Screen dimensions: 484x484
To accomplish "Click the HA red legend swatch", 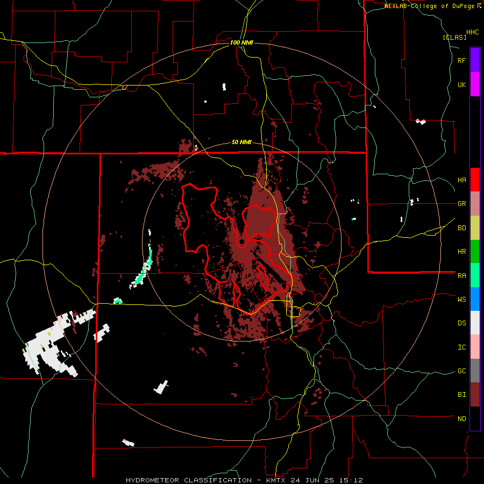I will point(475,180).
